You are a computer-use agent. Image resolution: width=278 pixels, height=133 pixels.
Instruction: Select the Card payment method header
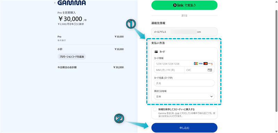click(x=160, y=52)
